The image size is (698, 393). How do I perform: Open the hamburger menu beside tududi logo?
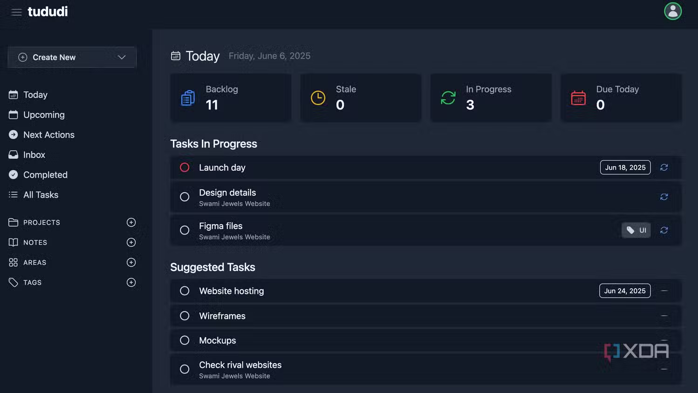[x=16, y=12]
